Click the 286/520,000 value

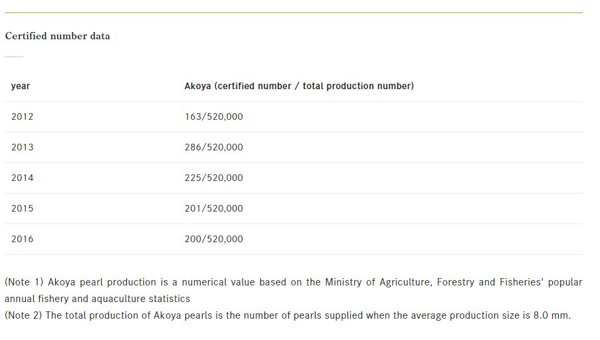coord(213,147)
